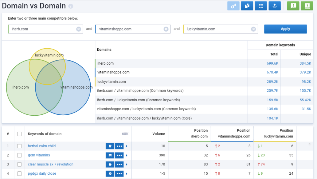Open the column list view icon
This screenshot has height=179, width=317.
(261, 6)
